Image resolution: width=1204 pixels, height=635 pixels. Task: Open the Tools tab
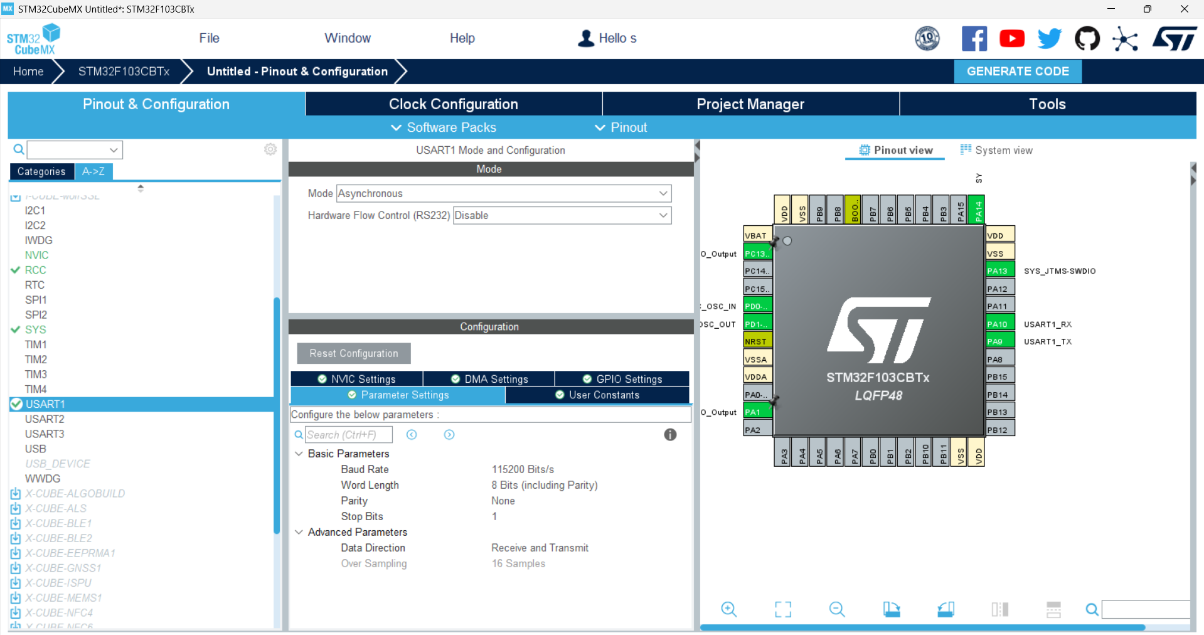[1048, 104]
